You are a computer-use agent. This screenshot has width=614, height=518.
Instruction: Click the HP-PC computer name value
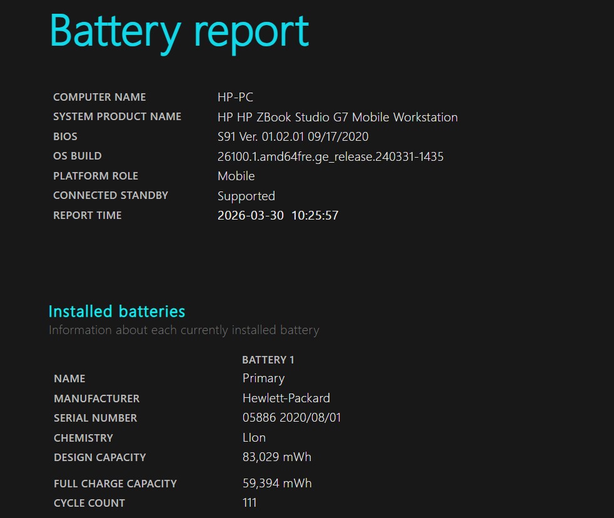click(235, 97)
